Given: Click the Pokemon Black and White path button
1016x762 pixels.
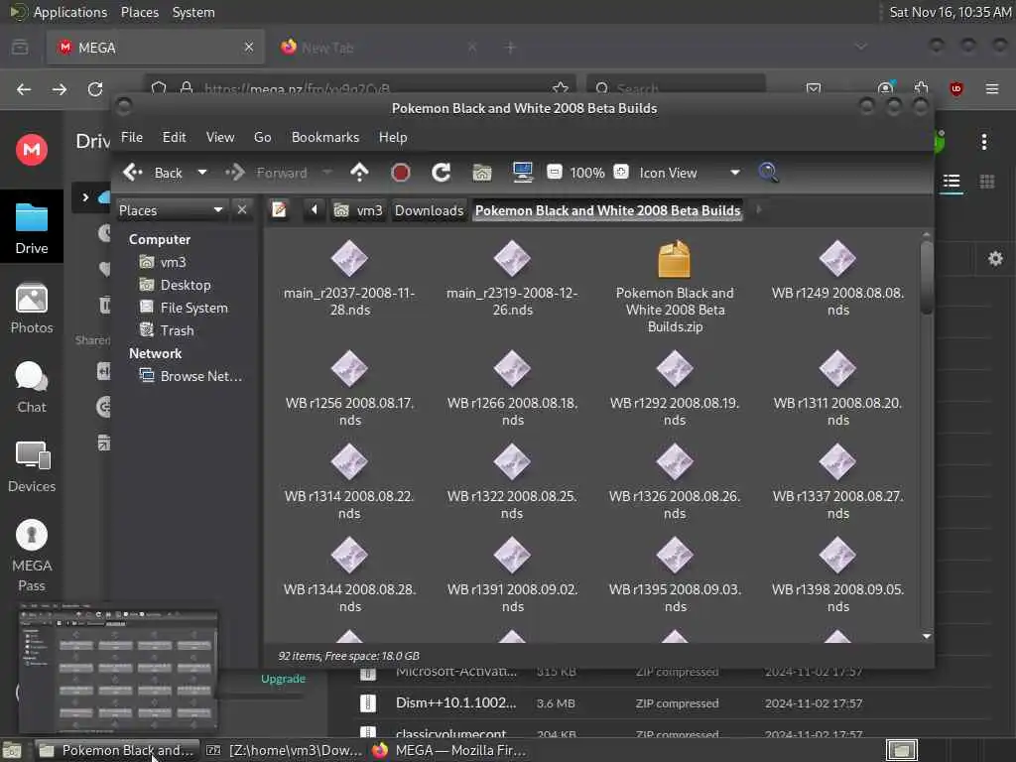Looking at the screenshot, I should [x=607, y=210].
